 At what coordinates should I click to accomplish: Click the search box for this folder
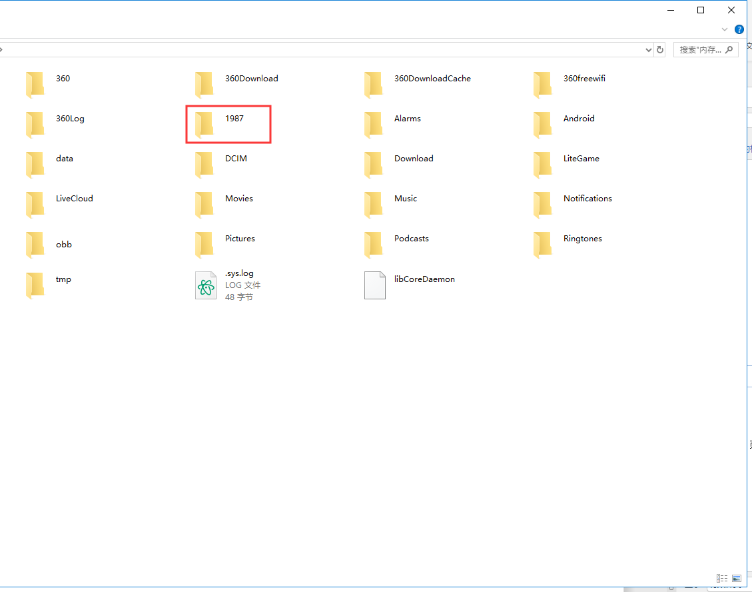[705, 49]
